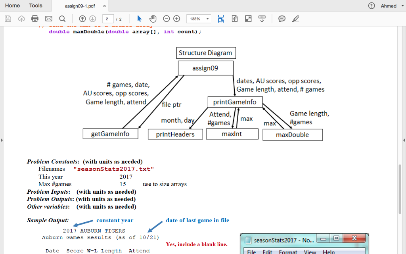
Task: Open the 133% zoom level dropdown
Action: [x=198, y=18]
